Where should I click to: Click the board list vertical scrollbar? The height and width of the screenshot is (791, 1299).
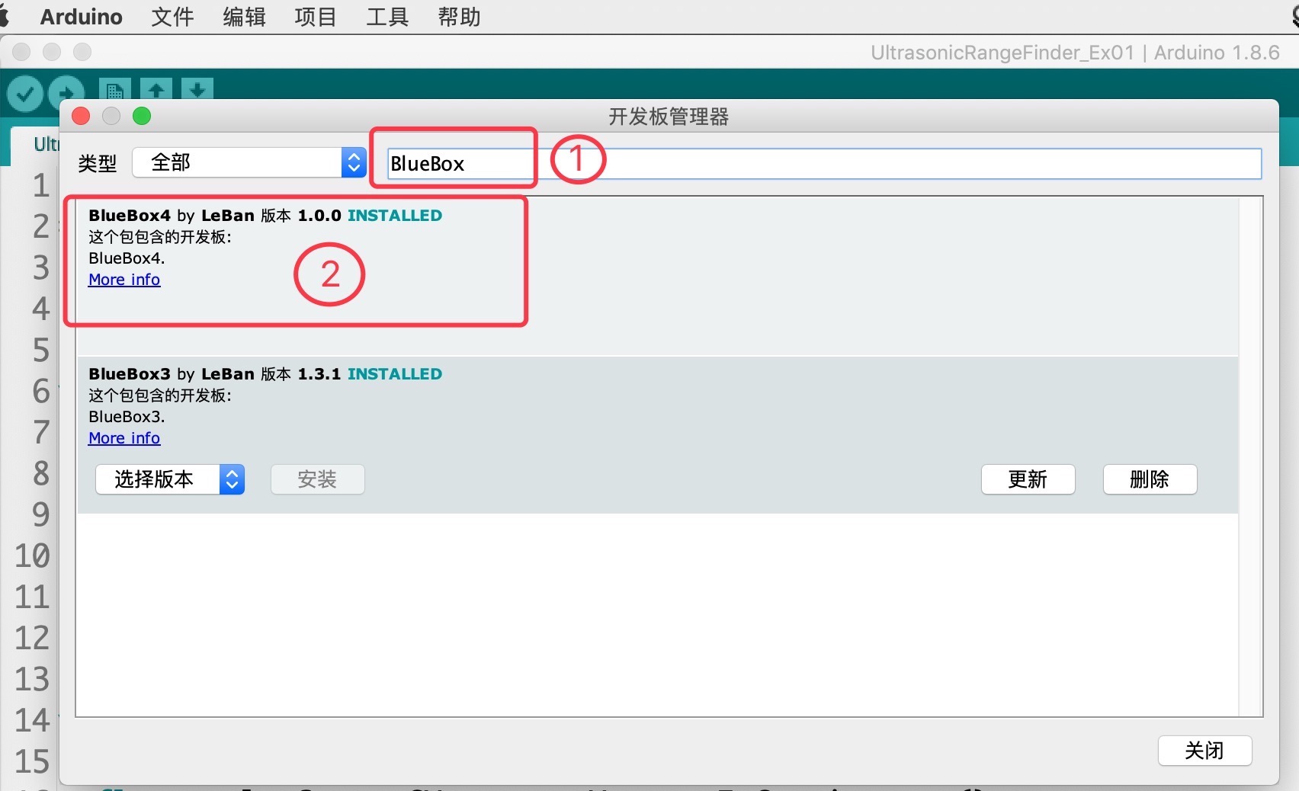tap(1250, 456)
